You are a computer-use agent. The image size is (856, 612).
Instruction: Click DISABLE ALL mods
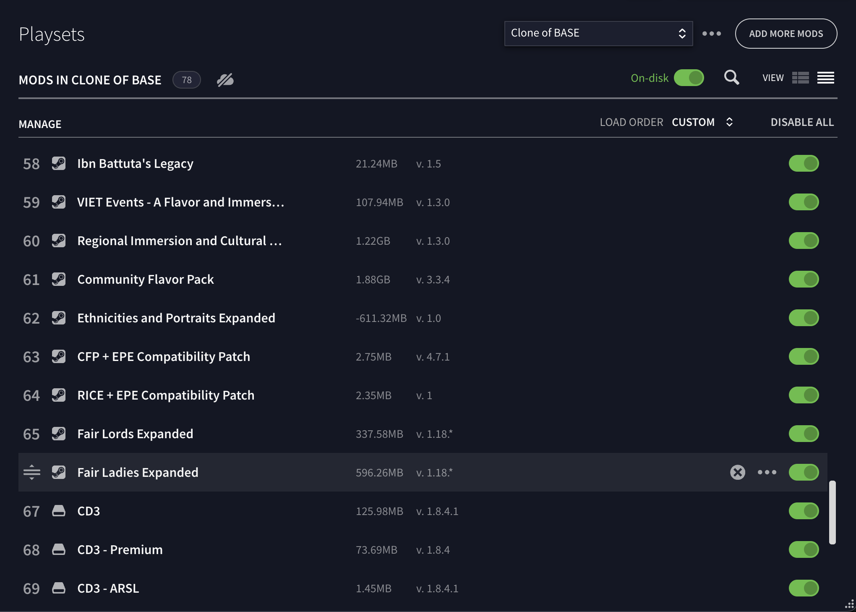click(802, 122)
